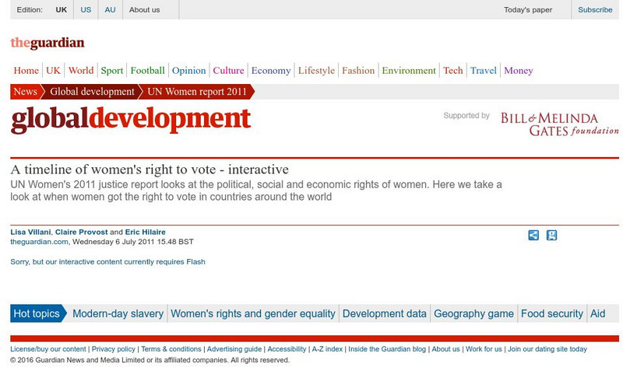Open author Eric Hilaire's profile
This screenshot has width=623, height=367.
coord(146,232)
